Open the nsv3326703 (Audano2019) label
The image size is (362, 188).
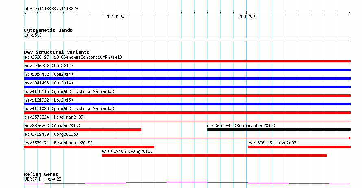point(52,126)
